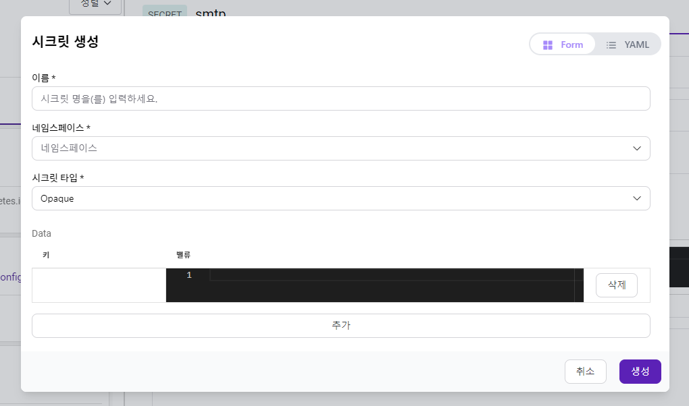Screen dimensions: 689x406
Task: Open the 정렬 dropdown in background page
Action: coord(95,5)
